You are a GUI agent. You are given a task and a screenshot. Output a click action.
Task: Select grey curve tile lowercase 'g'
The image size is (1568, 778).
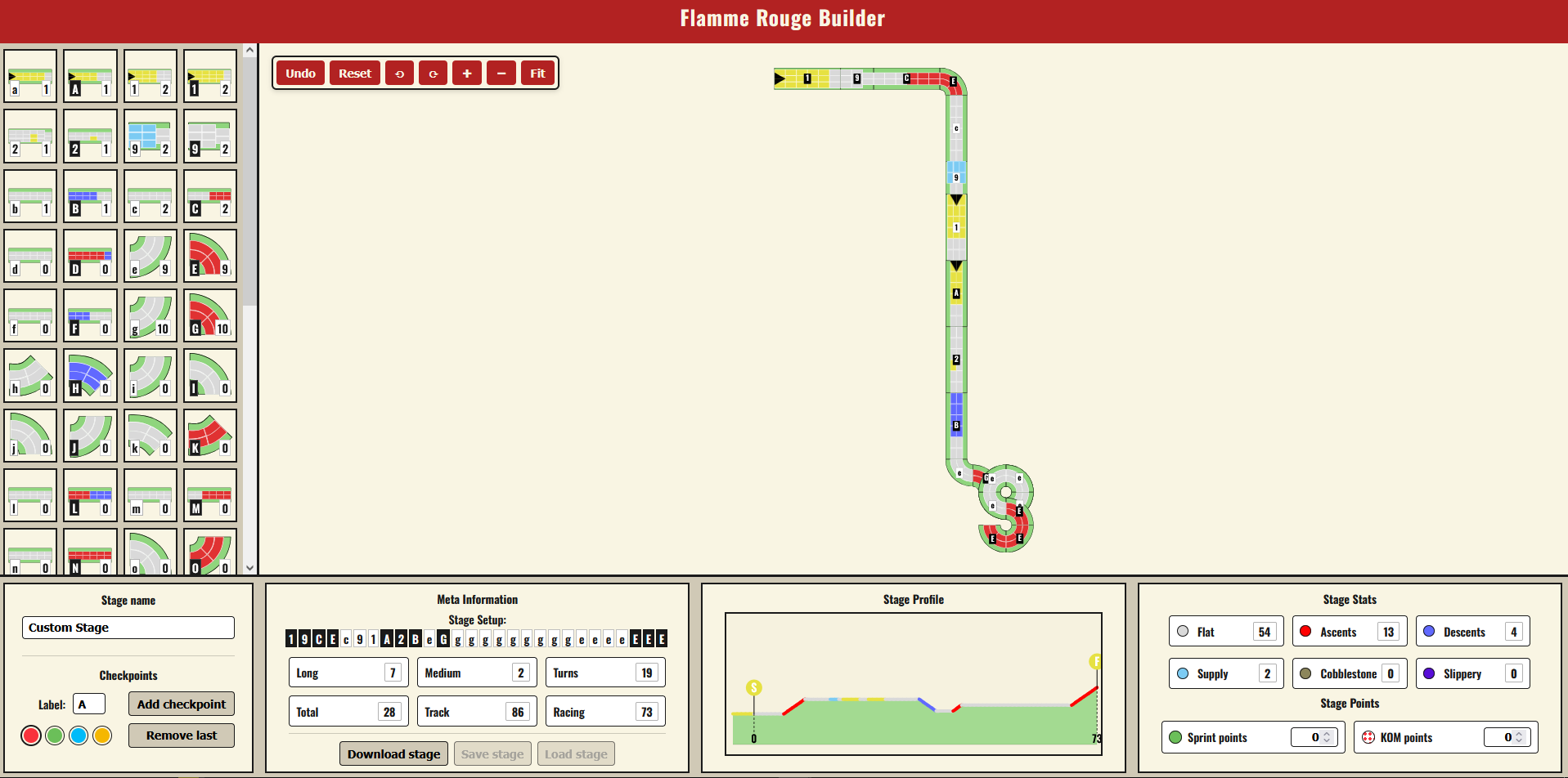point(150,315)
